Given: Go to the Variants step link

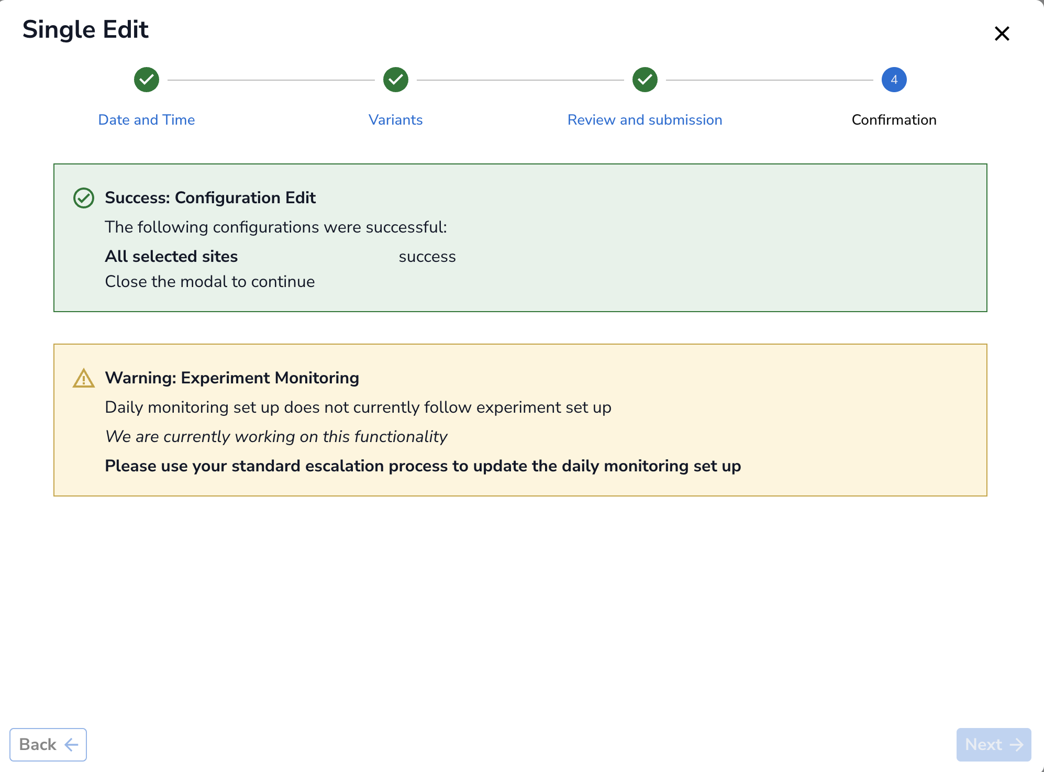Looking at the screenshot, I should [x=396, y=120].
